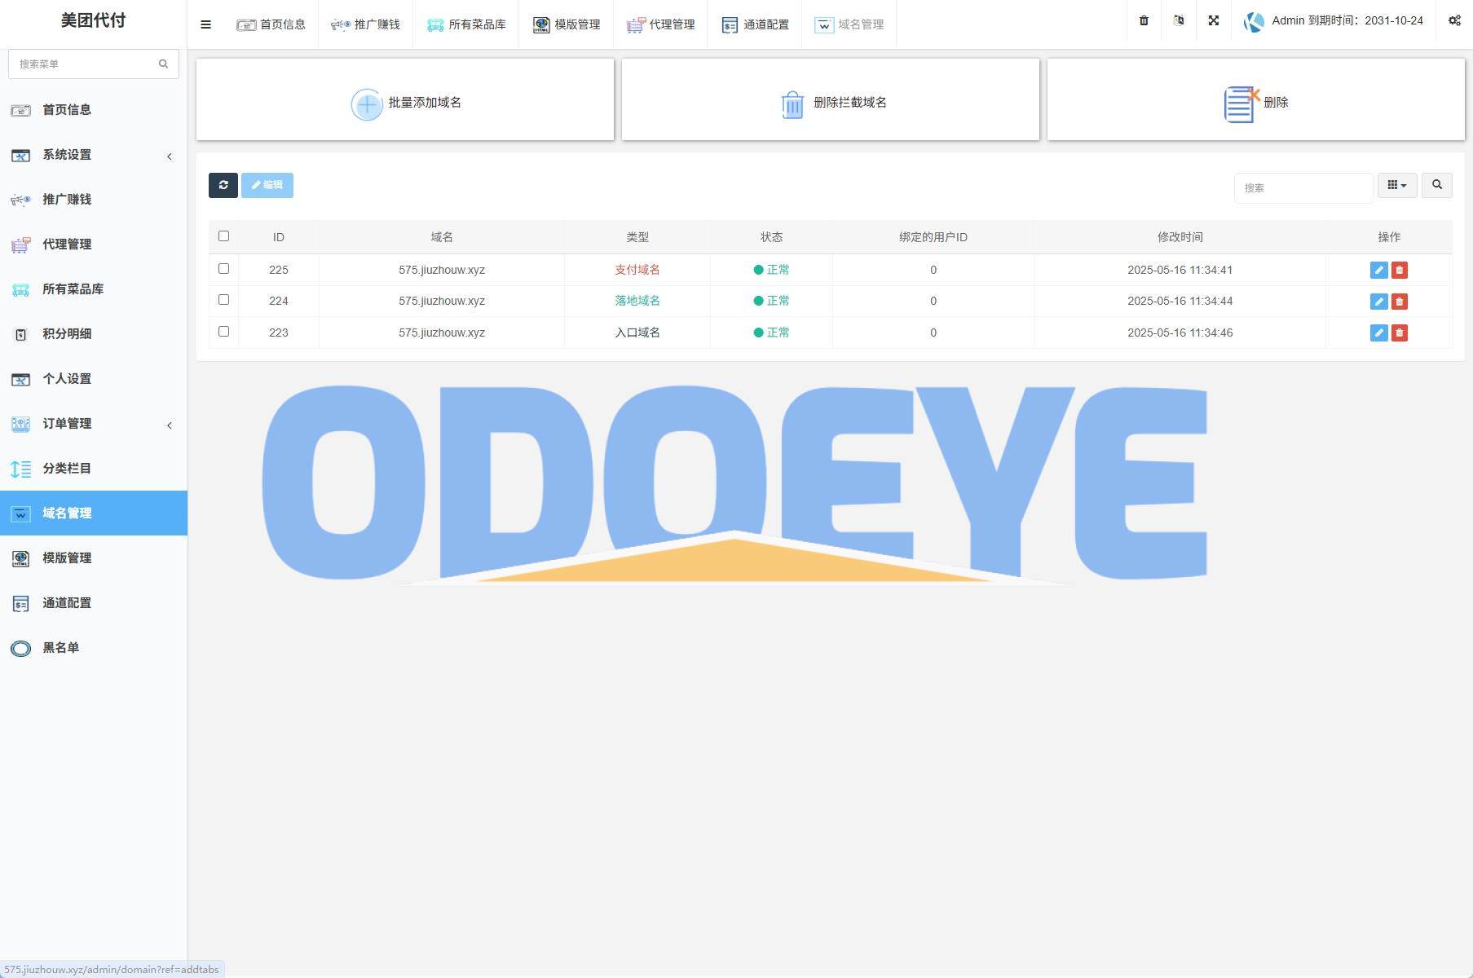Viewport: 1473px width, 978px height.
Task: Click the 类型 column header
Action: [637, 237]
